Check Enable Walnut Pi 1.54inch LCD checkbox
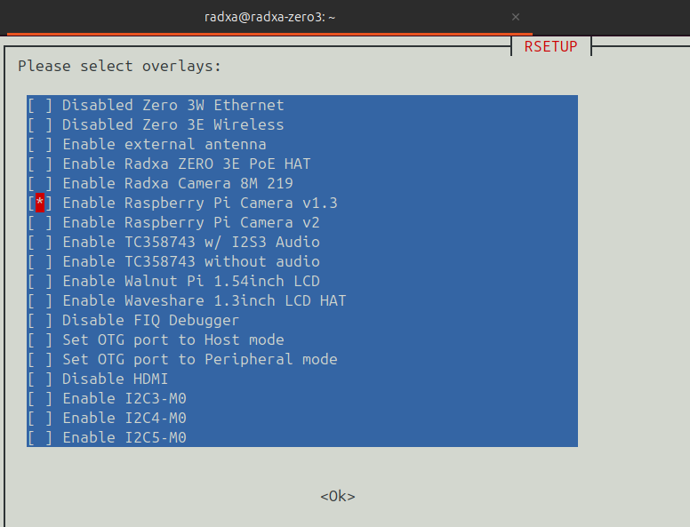The width and height of the screenshot is (690, 527). tap(40, 281)
